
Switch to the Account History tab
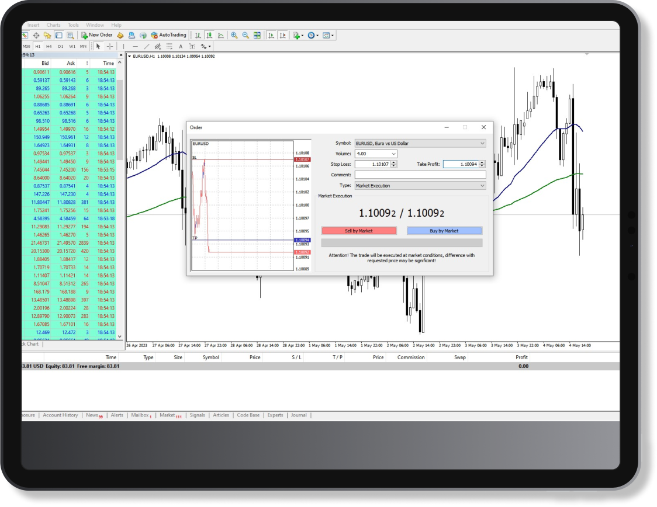coord(60,415)
